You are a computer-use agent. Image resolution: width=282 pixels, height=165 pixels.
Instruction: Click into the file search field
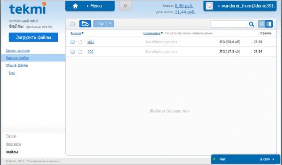[229, 24]
